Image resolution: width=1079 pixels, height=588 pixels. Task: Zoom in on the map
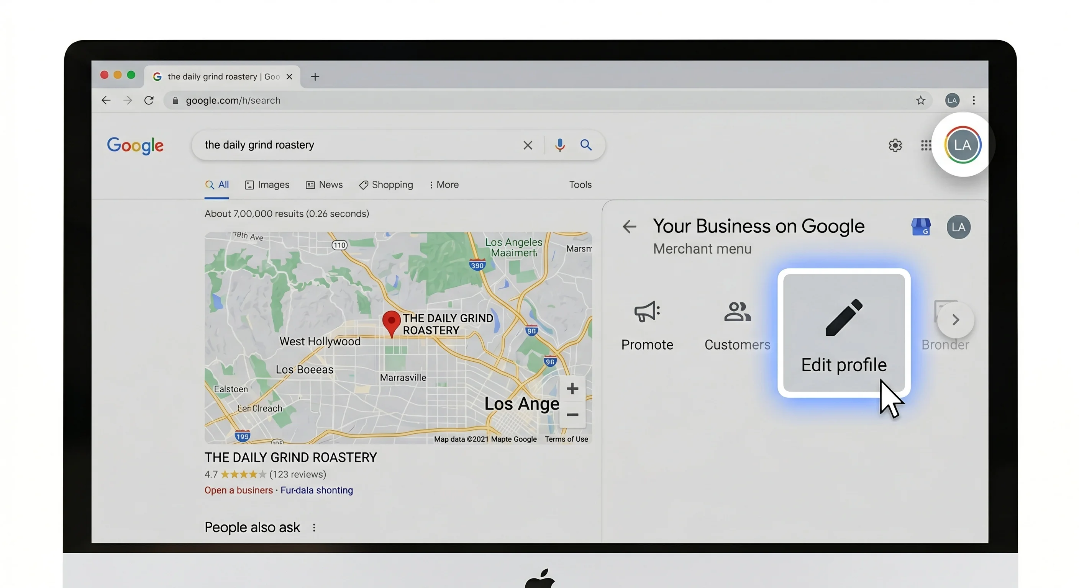572,389
